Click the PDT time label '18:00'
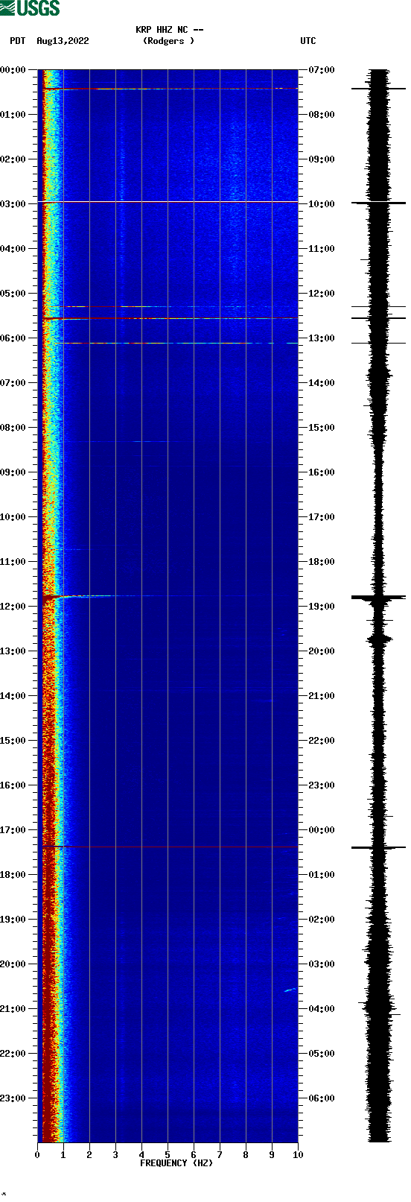This screenshot has height=1202, width=411. [13, 875]
